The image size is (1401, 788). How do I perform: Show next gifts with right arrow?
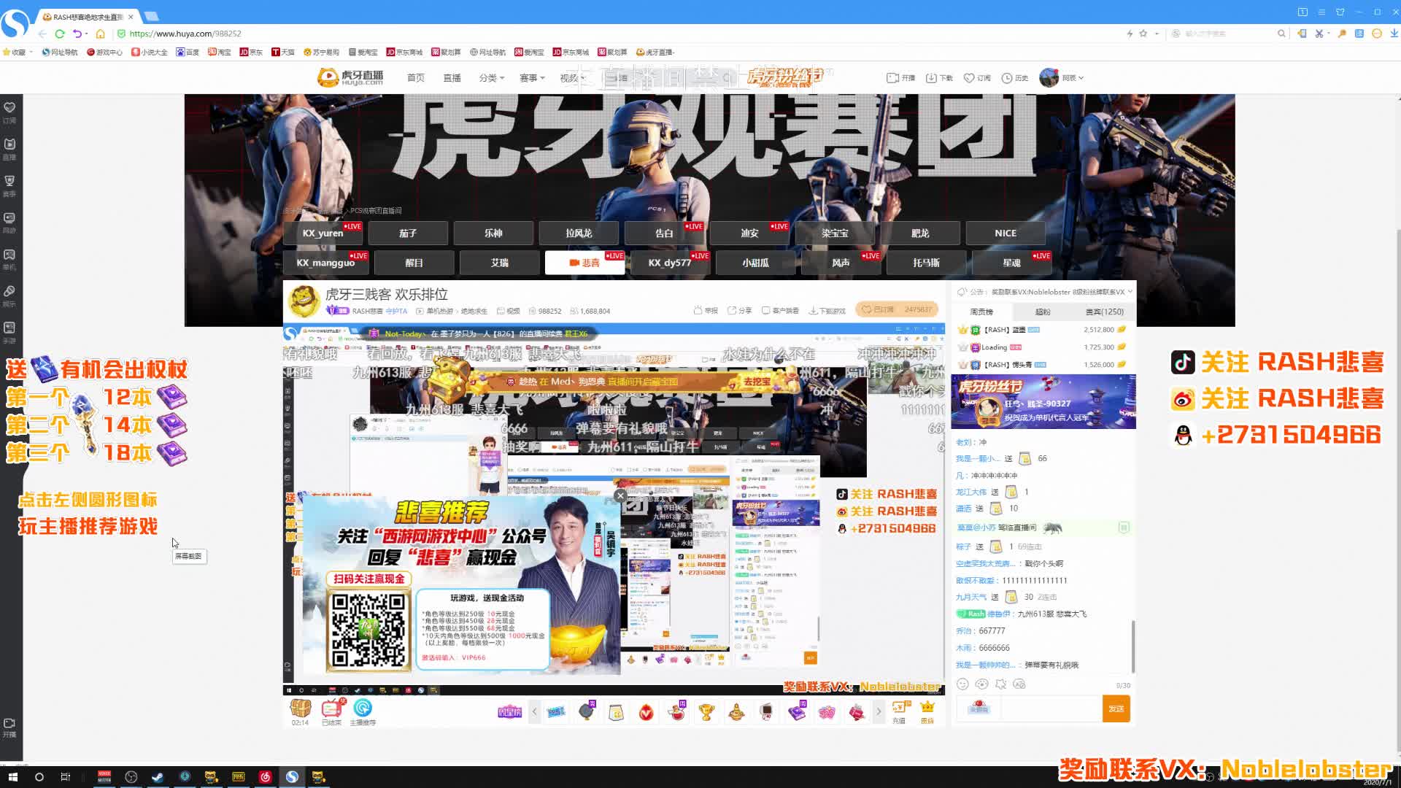(879, 711)
